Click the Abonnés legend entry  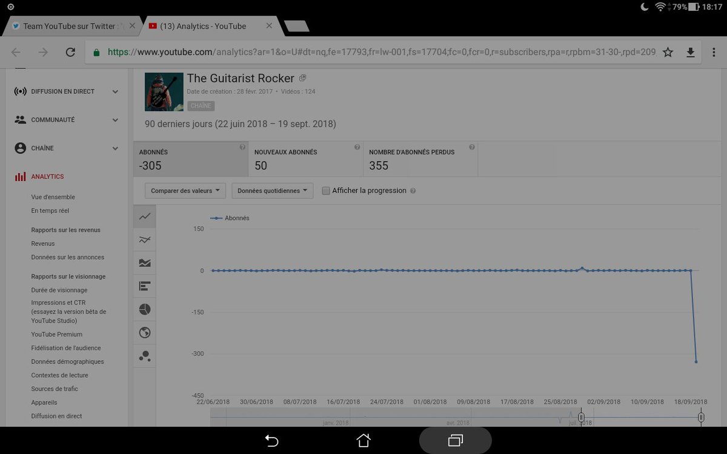point(230,218)
